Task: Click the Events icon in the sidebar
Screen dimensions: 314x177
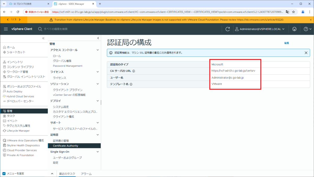Action: tap(4, 121)
